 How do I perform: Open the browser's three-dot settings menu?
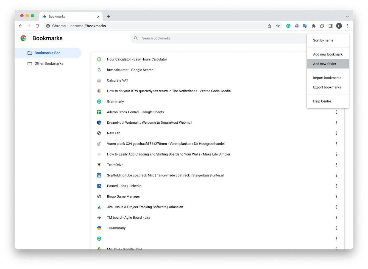(347, 26)
